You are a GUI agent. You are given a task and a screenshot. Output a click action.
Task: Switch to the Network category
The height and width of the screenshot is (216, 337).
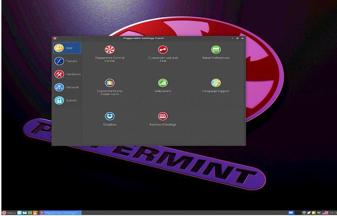(x=67, y=87)
